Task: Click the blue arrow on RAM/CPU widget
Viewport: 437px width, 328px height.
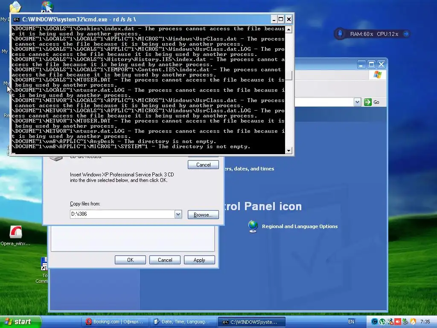Action: click(406, 34)
